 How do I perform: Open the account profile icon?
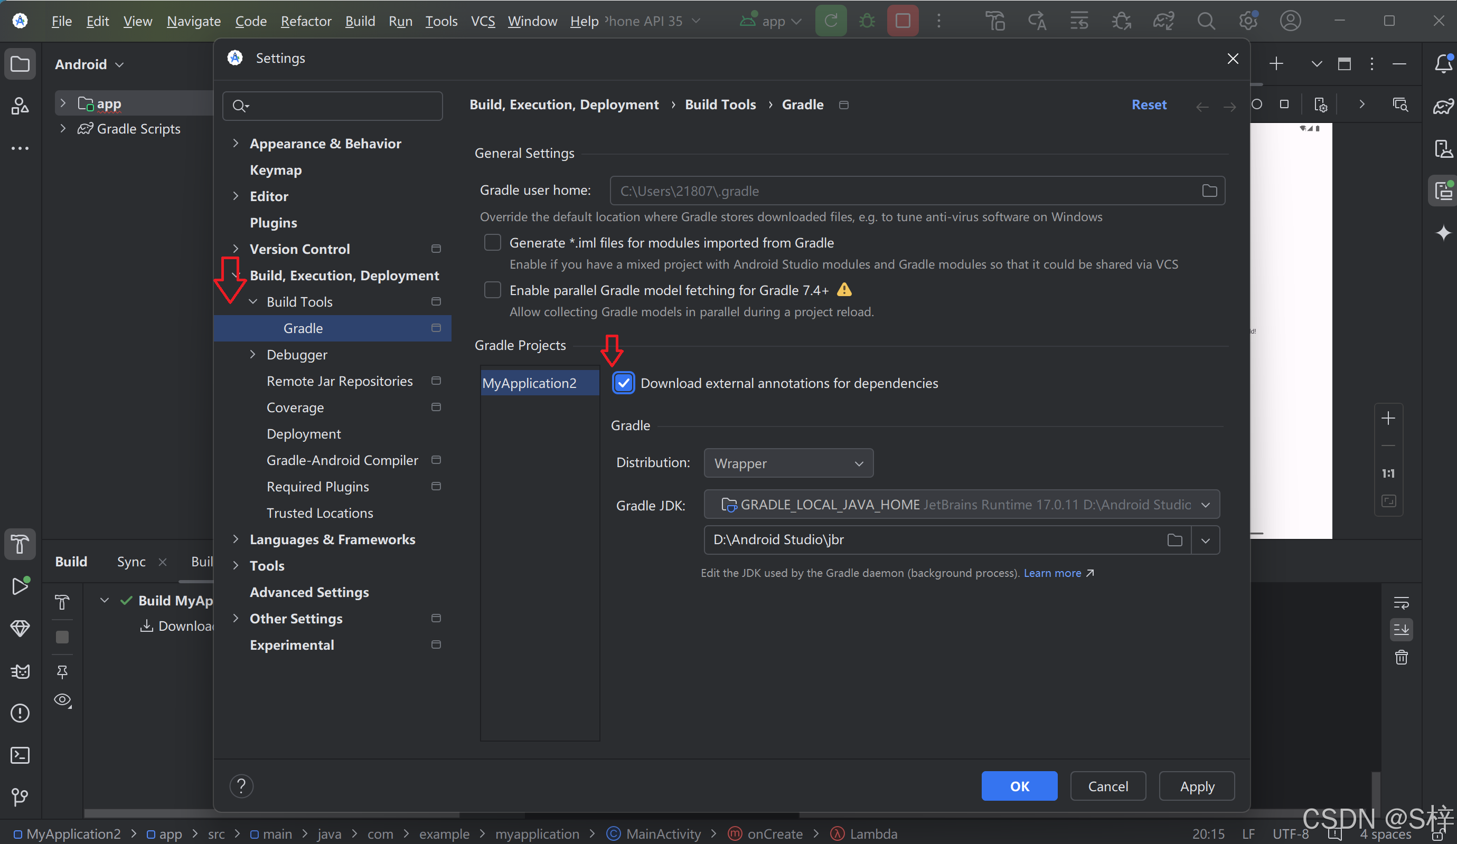pyautogui.click(x=1291, y=22)
